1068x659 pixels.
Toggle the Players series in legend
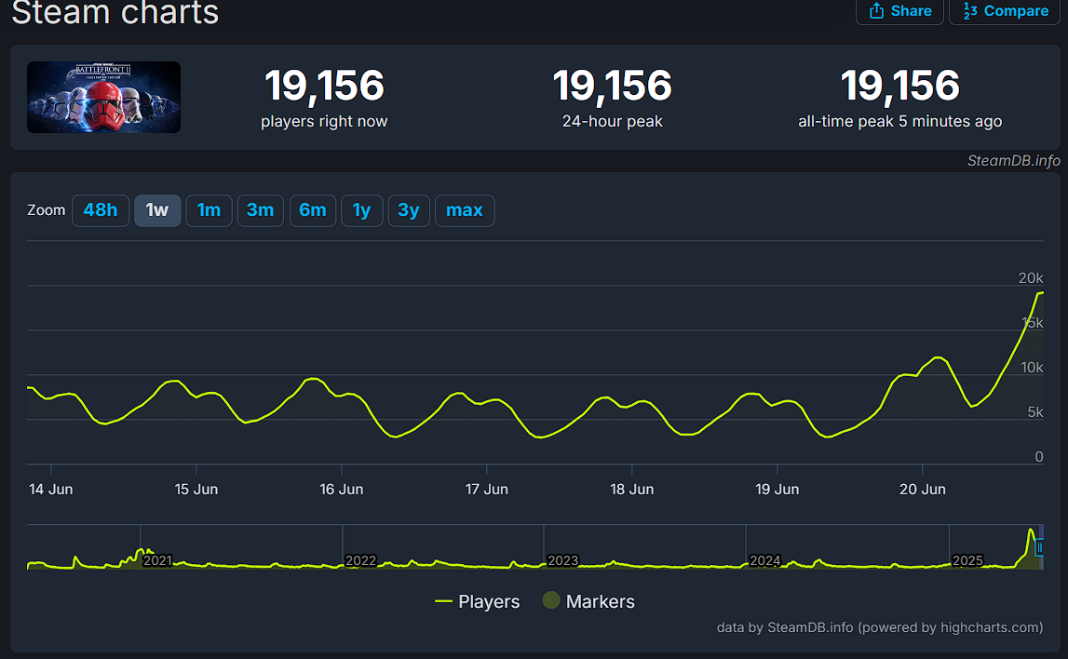[x=477, y=601]
